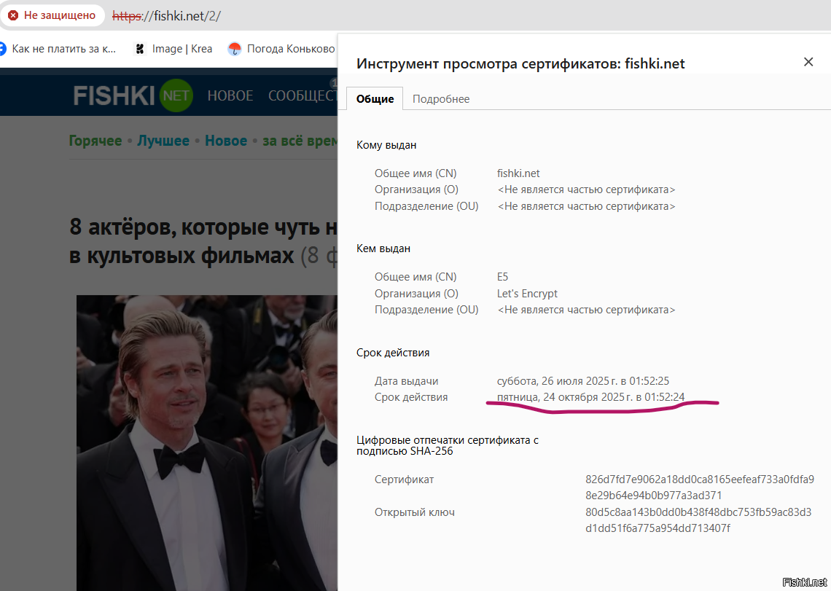Click the FISHKI NET site logo
This screenshot has height=591, width=831.
132,95
